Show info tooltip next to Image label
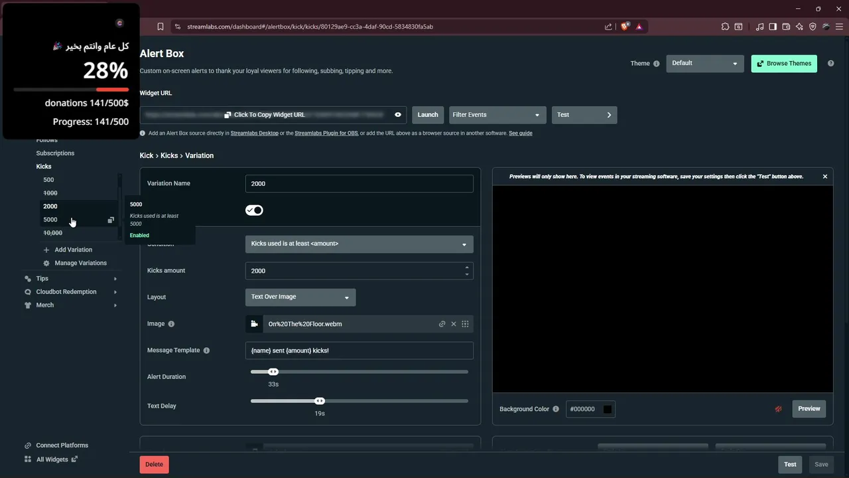The height and width of the screenshot is (478, 849). point(171,324)
